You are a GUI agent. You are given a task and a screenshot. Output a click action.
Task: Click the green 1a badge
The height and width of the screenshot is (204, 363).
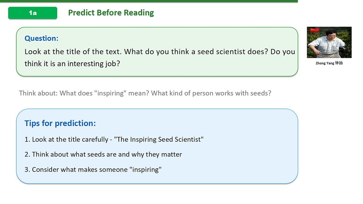[x=33, y=13]
